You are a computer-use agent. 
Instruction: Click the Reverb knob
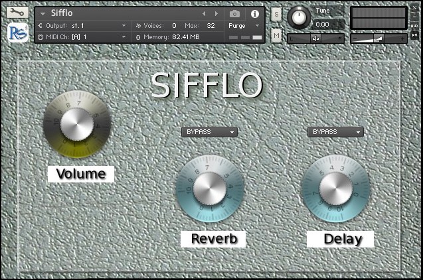[210, 188]
